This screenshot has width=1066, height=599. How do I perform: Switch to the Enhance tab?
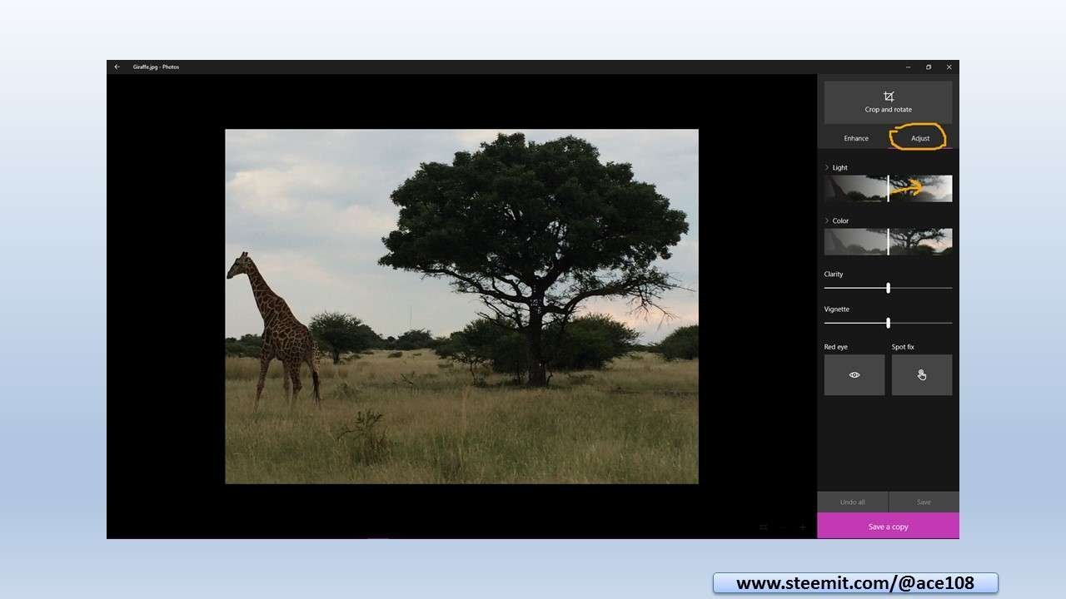click(855, 138)
